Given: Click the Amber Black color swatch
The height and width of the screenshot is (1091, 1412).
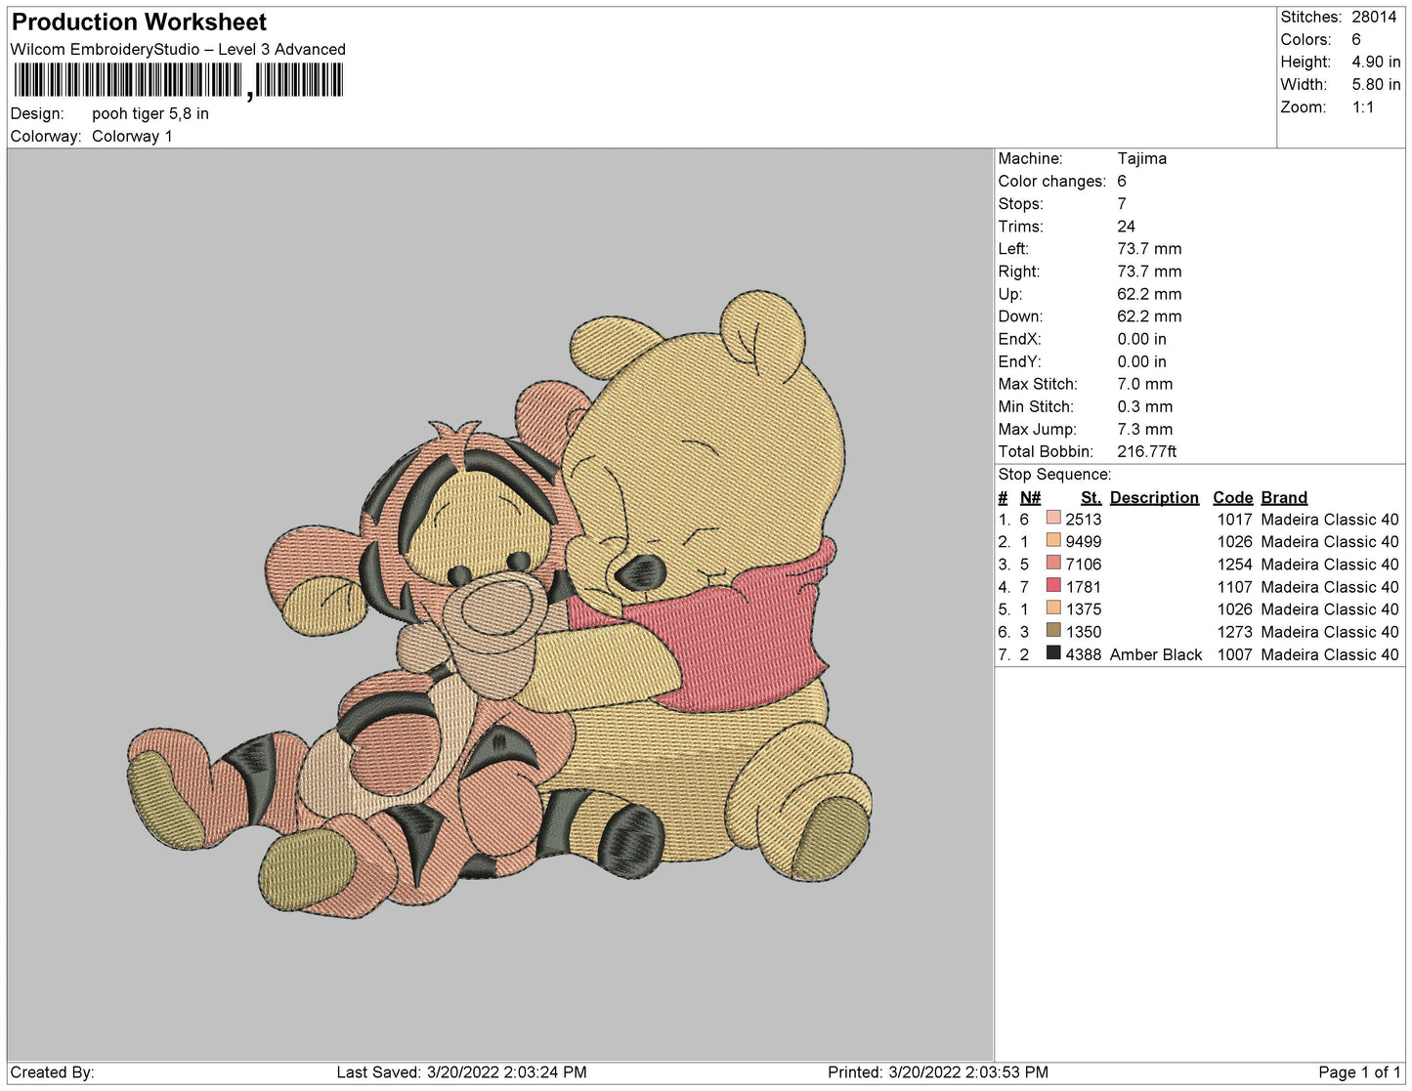Looking at the screenshot, I should [1052, 653].
